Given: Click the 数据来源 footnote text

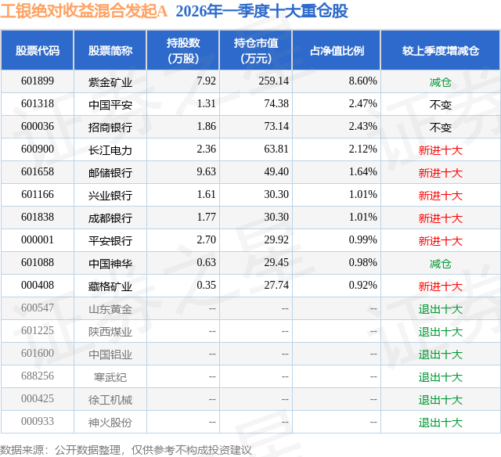Looking at the screenshot, I should [x=126, y=450].
